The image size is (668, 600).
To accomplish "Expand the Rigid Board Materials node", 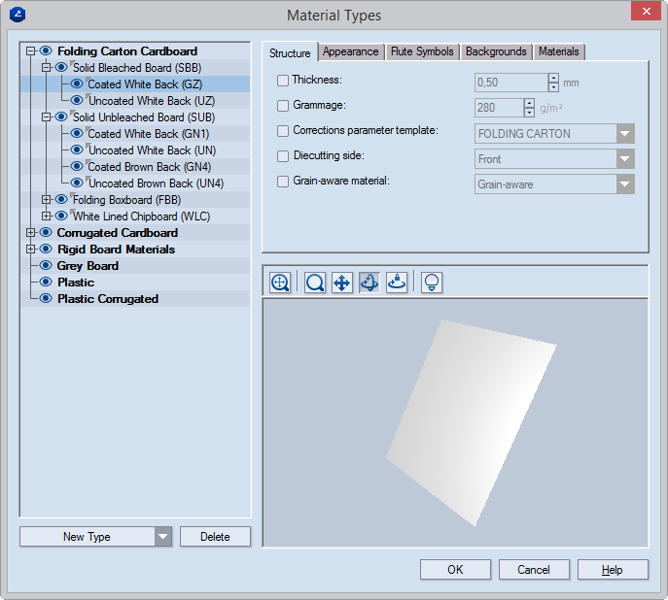I will 30,250.
